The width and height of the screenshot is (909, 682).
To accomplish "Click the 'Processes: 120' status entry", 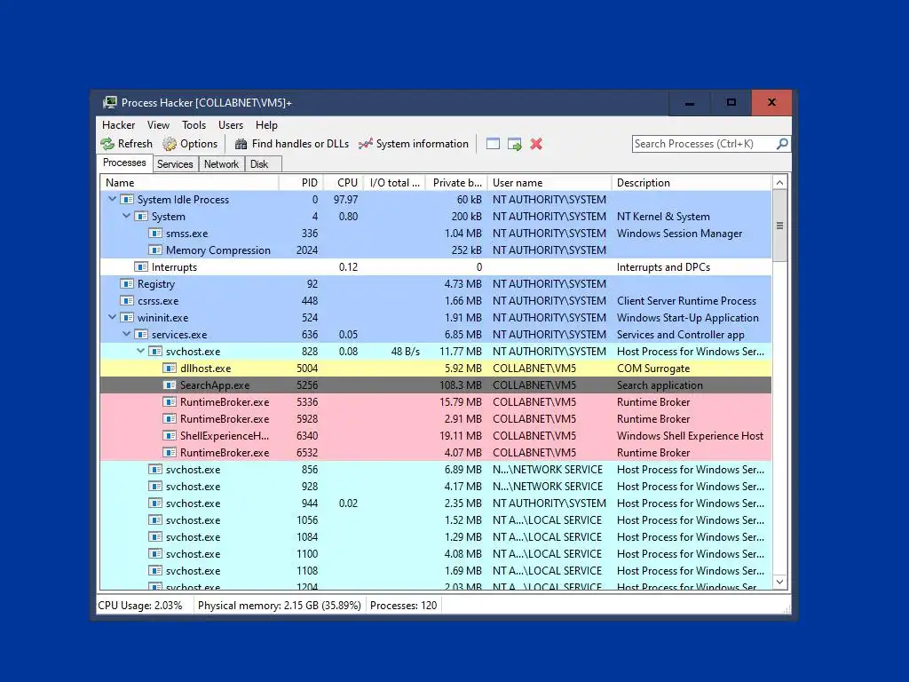I will [404, 606].
